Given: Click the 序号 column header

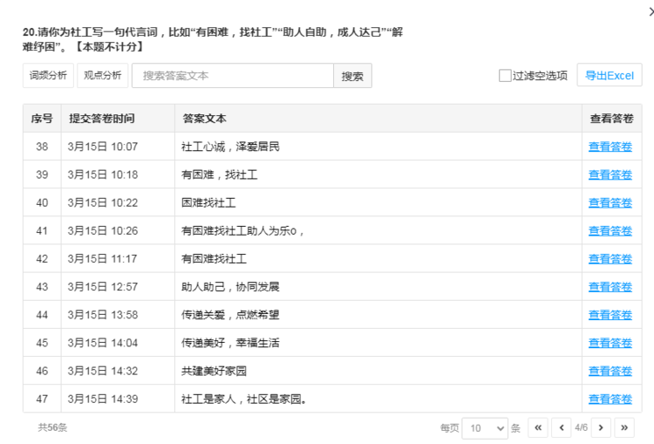Looking at the screenshot, I should click(42, 119).
